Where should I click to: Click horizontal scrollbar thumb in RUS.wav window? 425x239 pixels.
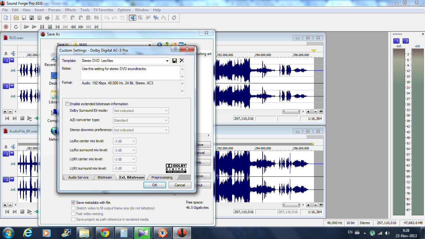(x=292, y=111)
